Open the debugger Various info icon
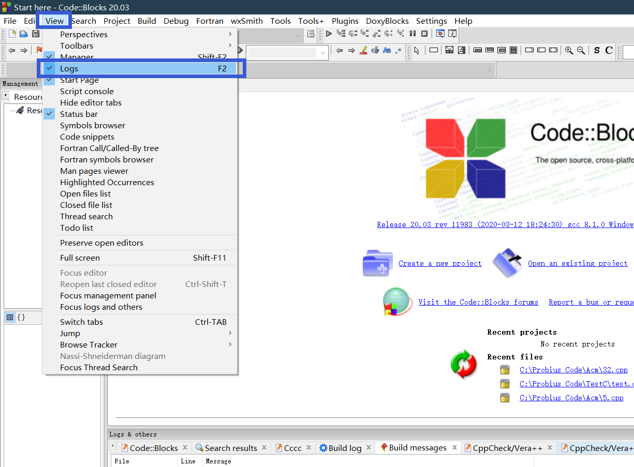 452,34
